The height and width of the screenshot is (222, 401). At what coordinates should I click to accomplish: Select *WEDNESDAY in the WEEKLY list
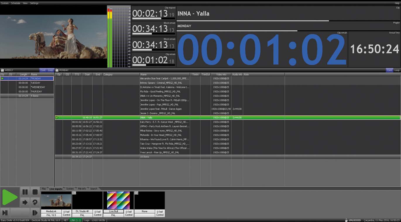click(x=27, y=87)
